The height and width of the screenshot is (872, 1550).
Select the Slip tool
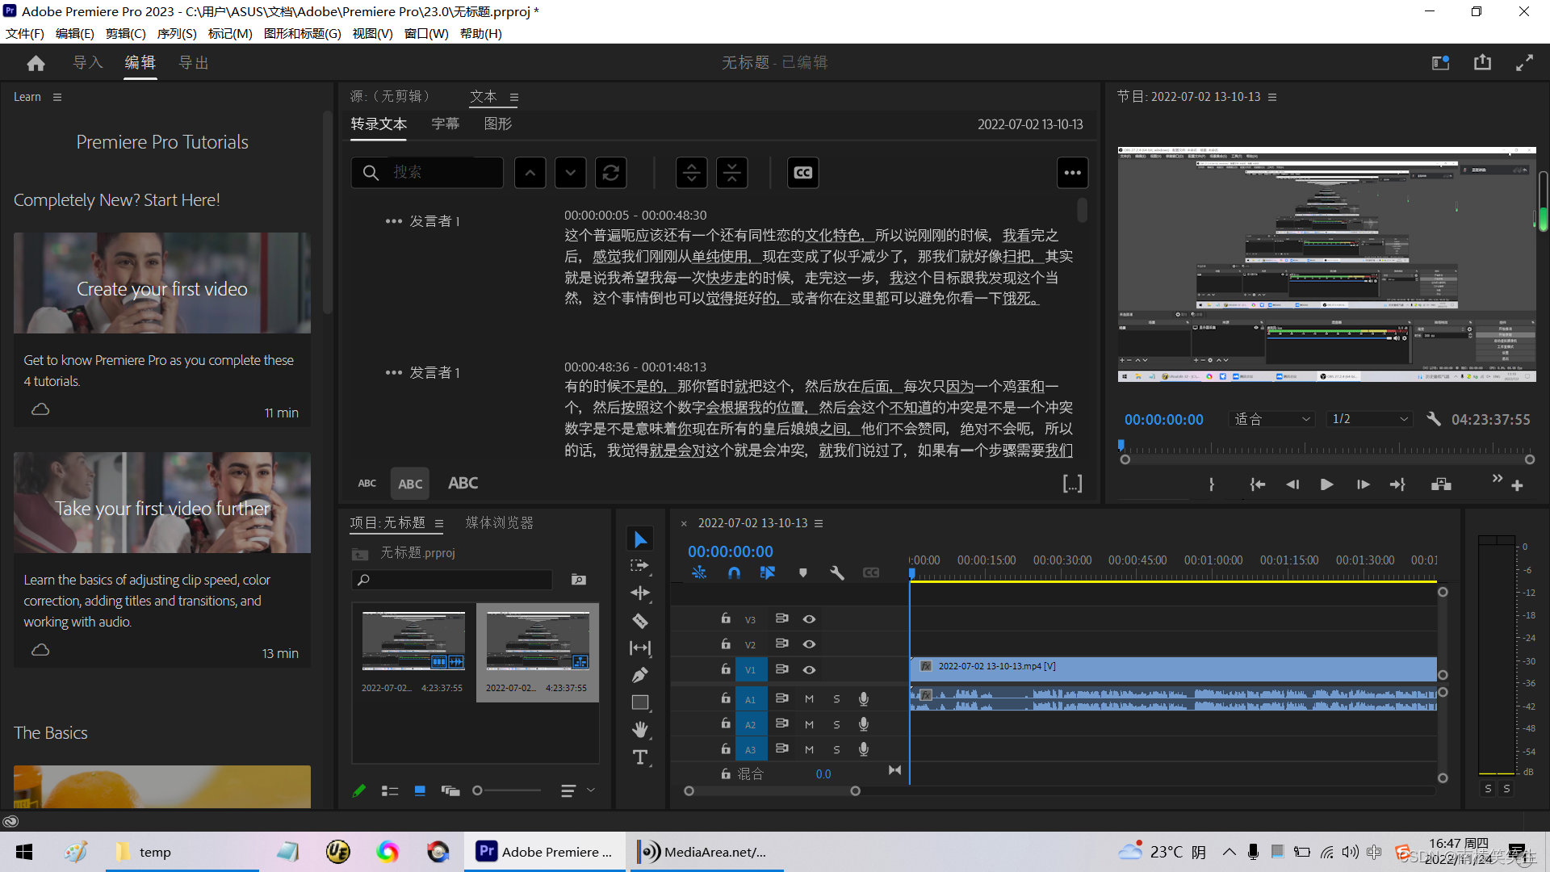[640, 648]
